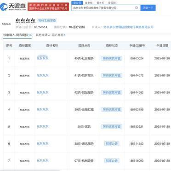Click trademark image in the 38类-通讯服务 row
The height and width of the screenshot is (171, 171).
(x=25, y=144)
